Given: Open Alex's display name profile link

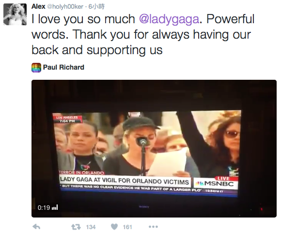Looking at the screenshot, I should pyautogui.click(x=38, y=6).
